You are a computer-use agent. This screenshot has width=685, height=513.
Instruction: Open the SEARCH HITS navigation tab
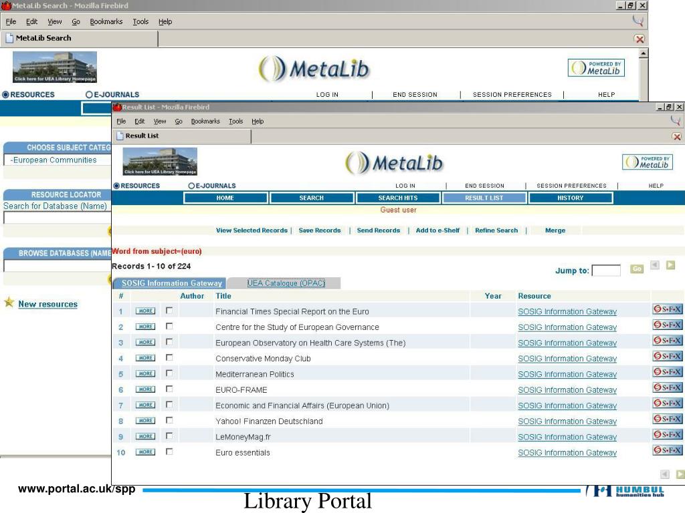point(398,198)
